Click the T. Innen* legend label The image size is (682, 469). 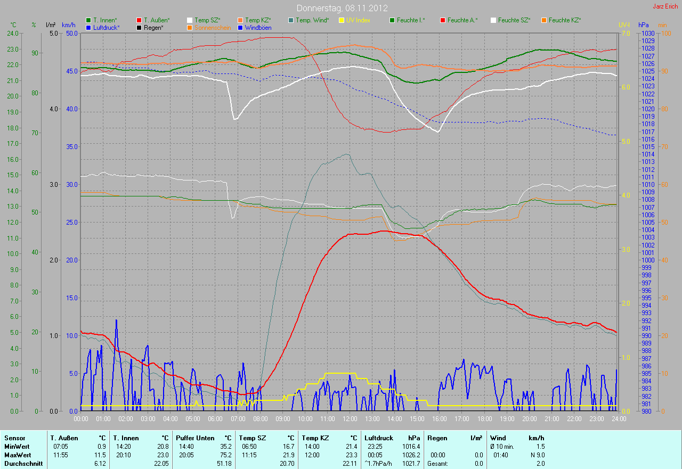click(x=105, y=20)
